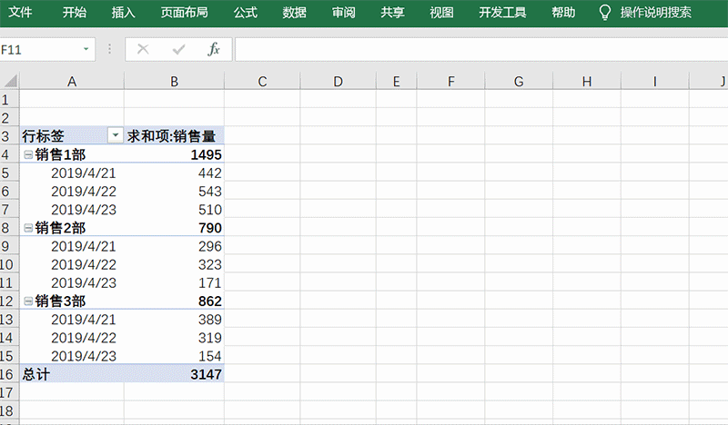Click the 操作说明搜索 search box
Viewport: 728px width, 425px height.
point(655,13)
